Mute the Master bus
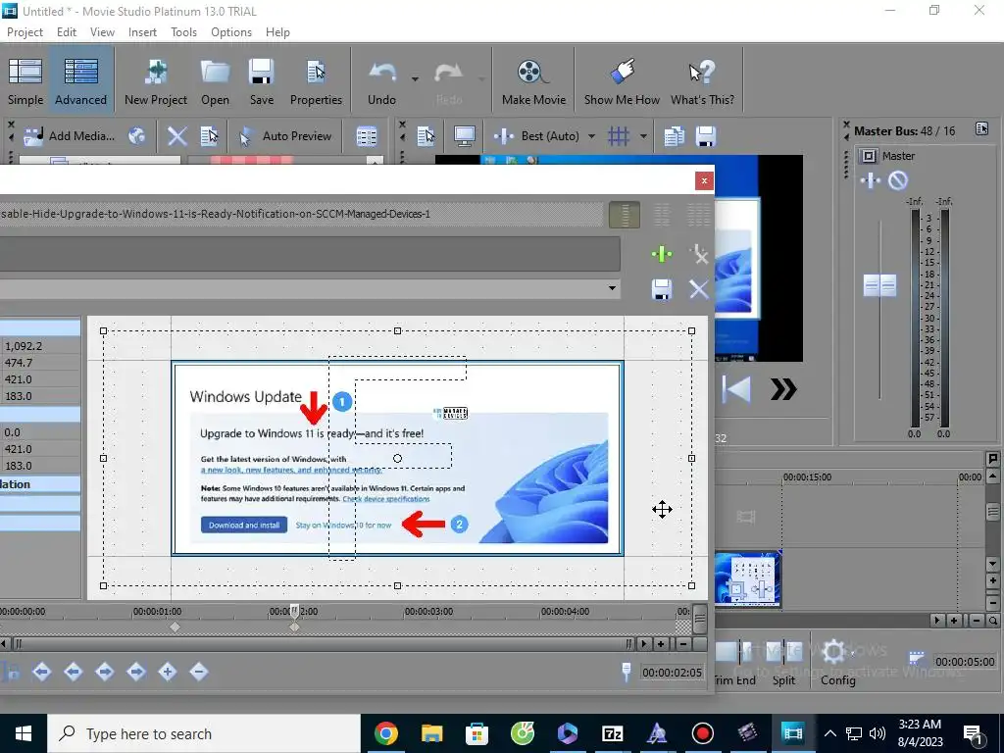This screenshot has height=753, width=1004. click(898, 180)
